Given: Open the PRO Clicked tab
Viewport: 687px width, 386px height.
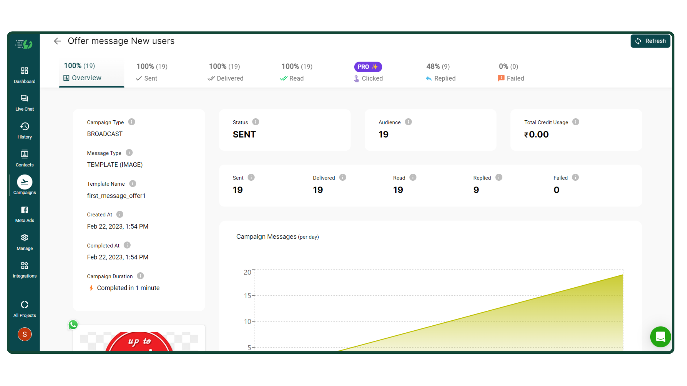Looking at the screenshot, I should tap(368, 72).
